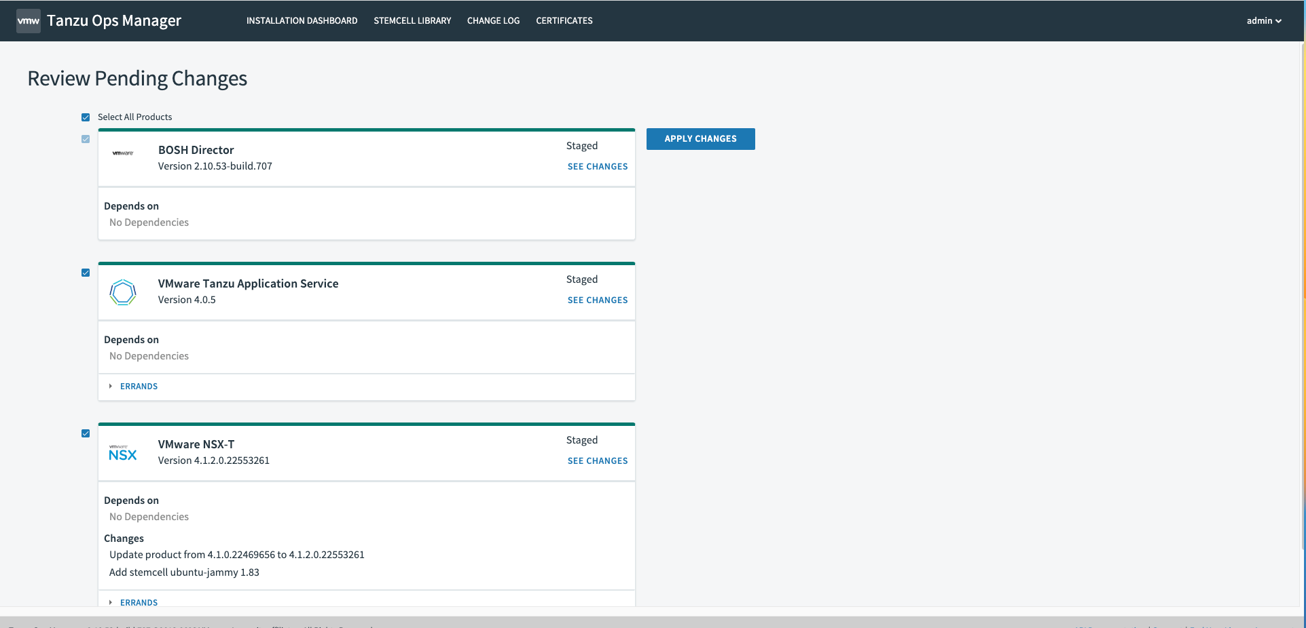This screenshot has height=628, width=1306.
Task: Click No Dependencies under BOSH Director
Action: [149, 222]
